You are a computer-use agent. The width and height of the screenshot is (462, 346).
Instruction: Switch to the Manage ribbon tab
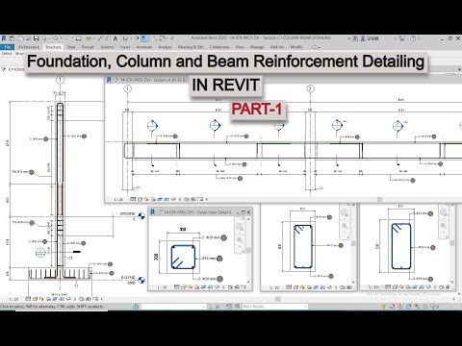(257, 47)
